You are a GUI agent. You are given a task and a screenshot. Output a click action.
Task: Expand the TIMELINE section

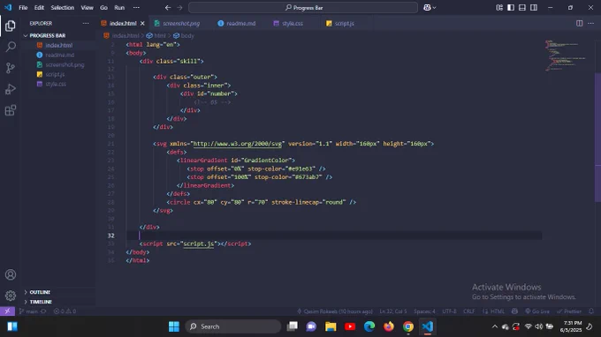41,302
